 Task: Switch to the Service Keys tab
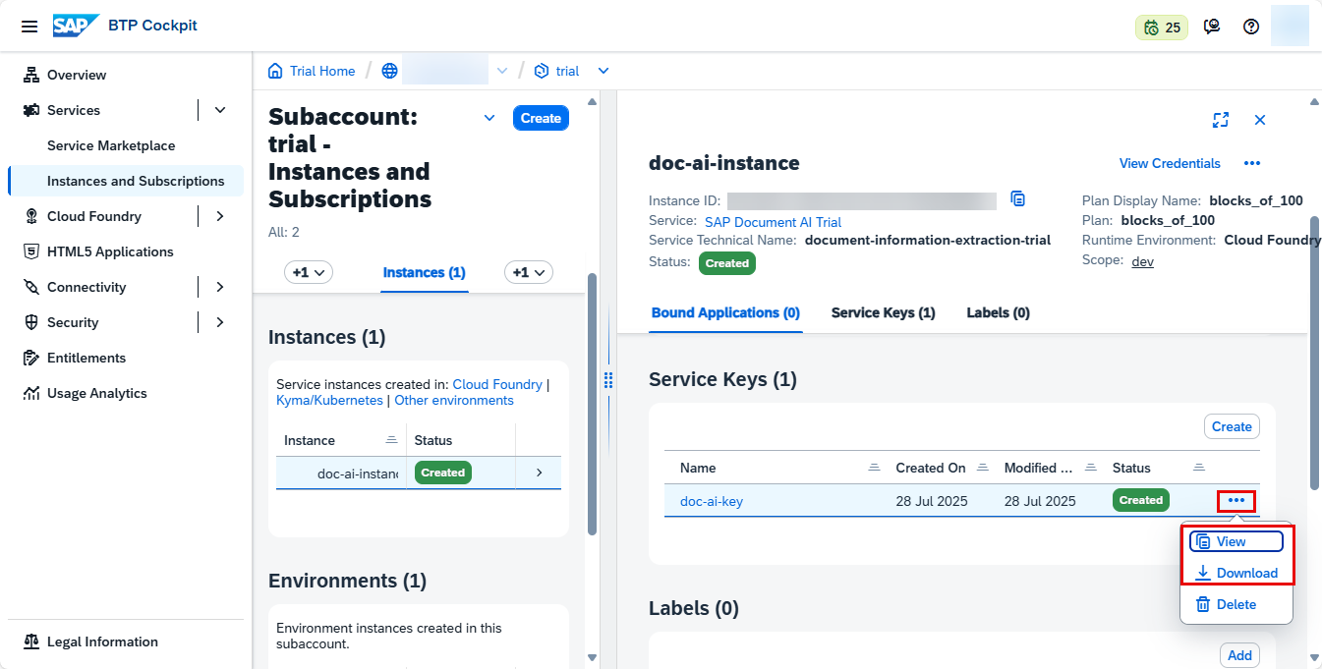(884, 312)
